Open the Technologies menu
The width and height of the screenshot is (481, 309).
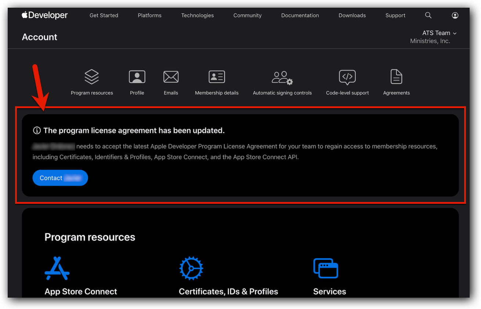coord(197,15)
